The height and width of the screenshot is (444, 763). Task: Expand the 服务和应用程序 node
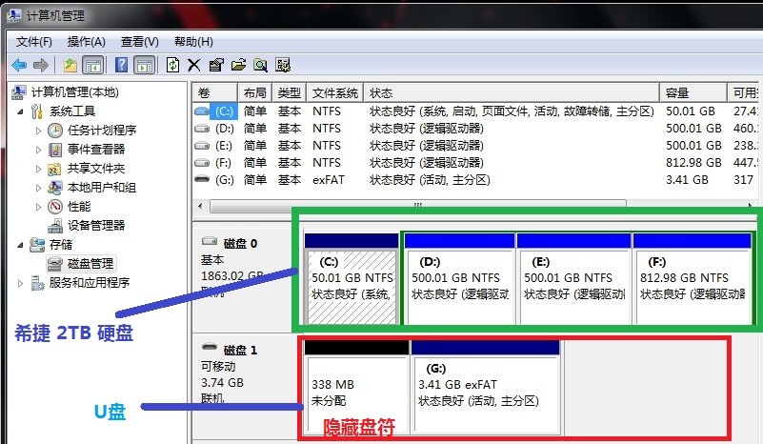click(20, 283)
